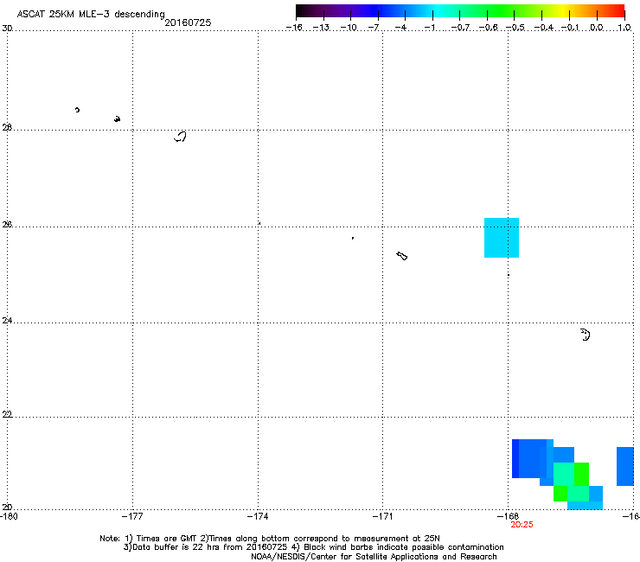Click the latitude label 28

(x=7, y=128)
